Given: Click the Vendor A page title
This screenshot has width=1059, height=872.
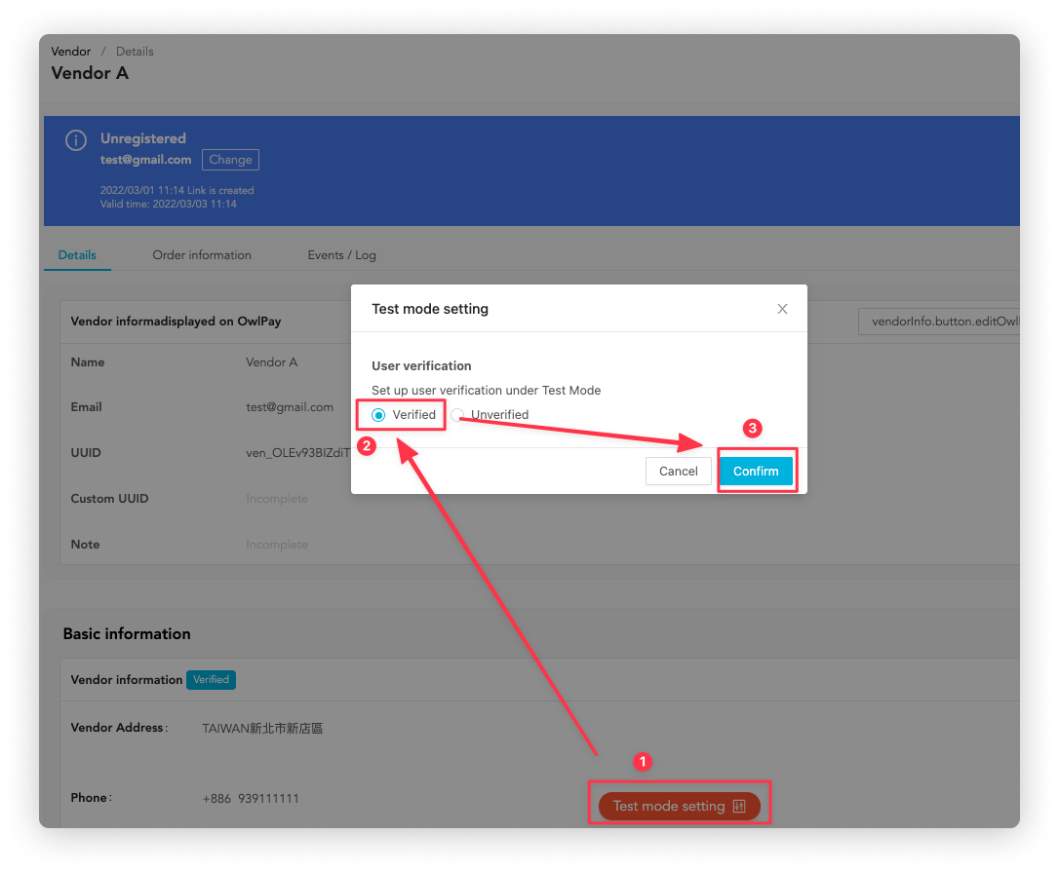Looking at the screenshot, I should pyautogui.click(x=90, y=73).
